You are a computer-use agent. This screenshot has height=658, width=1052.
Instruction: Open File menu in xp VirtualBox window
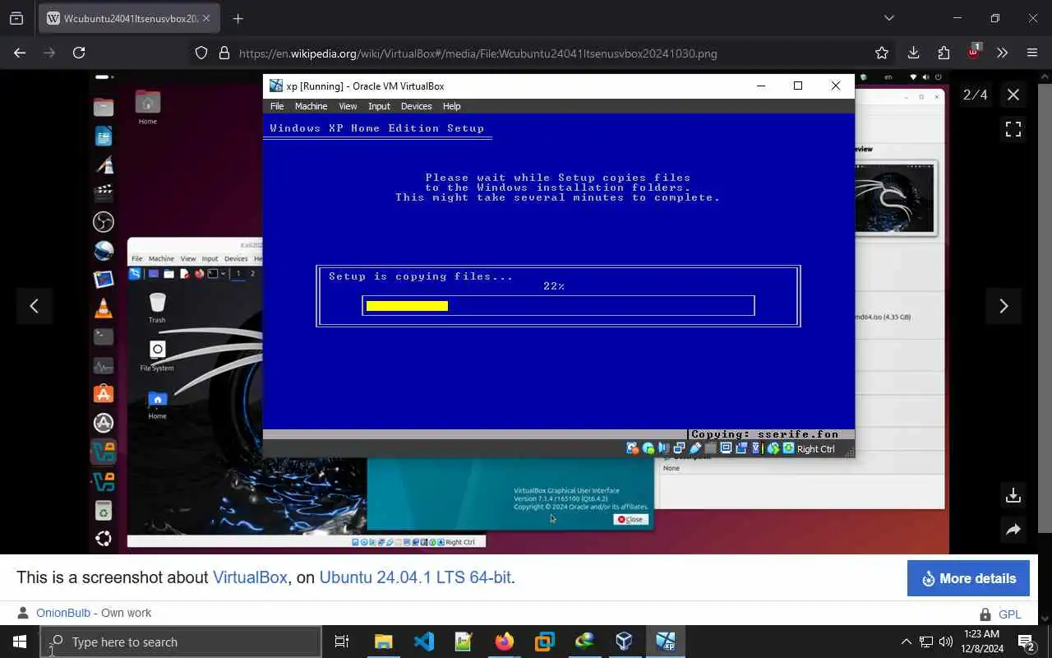pyautogui.click(x=277, y=106)
